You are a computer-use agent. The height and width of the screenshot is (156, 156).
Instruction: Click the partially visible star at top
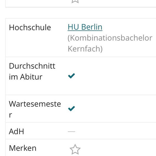[75, 1]
